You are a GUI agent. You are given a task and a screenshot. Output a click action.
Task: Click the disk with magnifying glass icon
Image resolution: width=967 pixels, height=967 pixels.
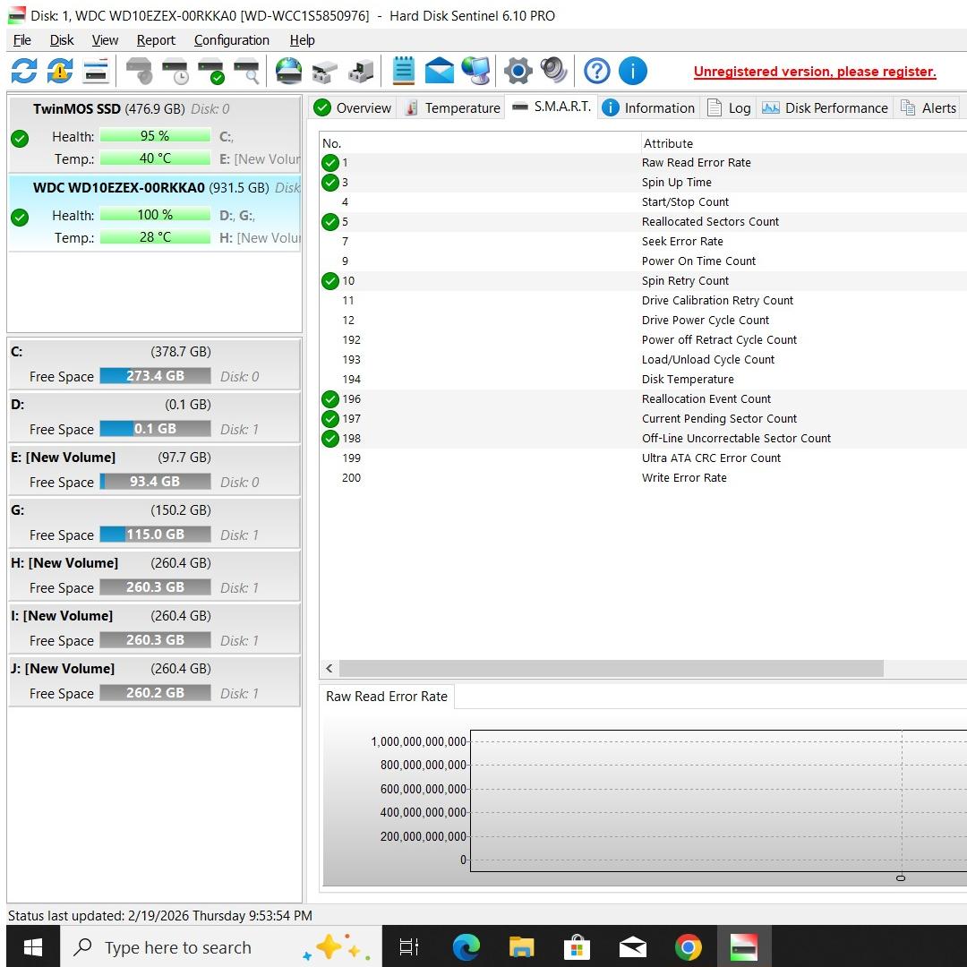point(246,71)
